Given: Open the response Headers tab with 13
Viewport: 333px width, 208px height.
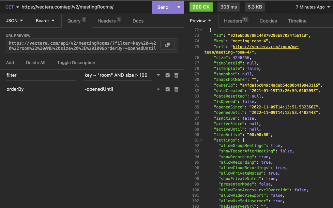Looking at the screenshot, I should click(236, 20).
